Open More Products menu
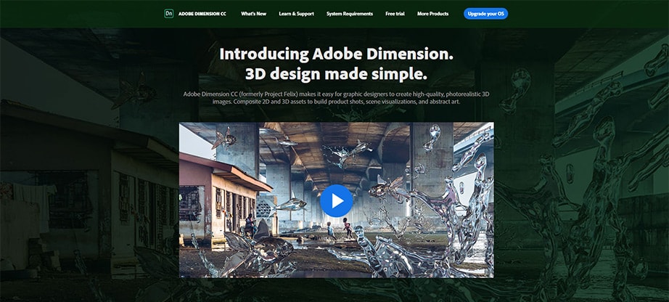669x302 pixels. click(432, 14)
